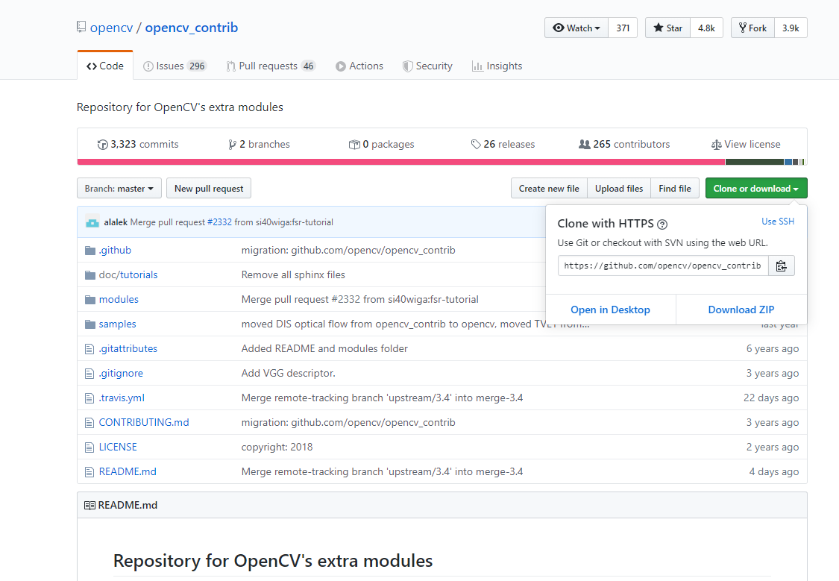The image size is (839, 581).
Task: Click the branches fork icon
Action: pos(232,145)
